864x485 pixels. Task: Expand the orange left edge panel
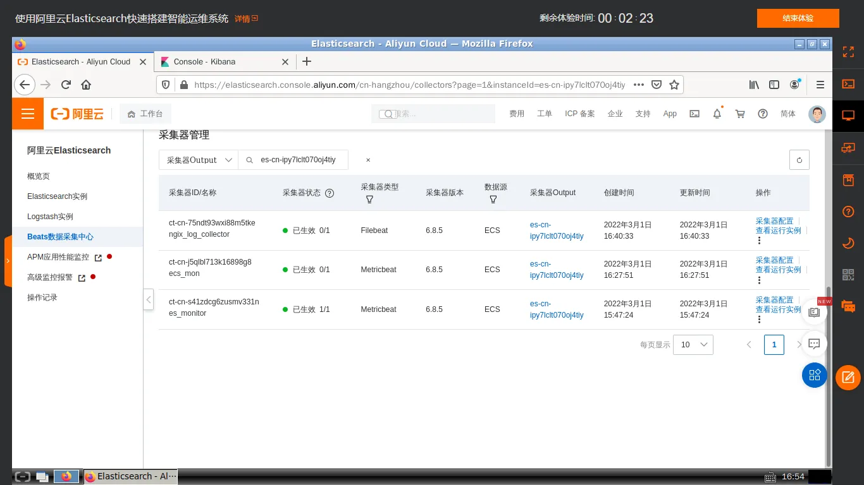[8, 260]
